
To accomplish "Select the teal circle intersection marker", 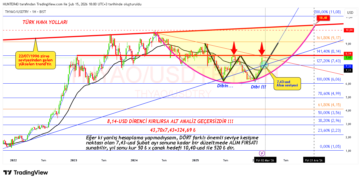I will (x=264, y=65).
